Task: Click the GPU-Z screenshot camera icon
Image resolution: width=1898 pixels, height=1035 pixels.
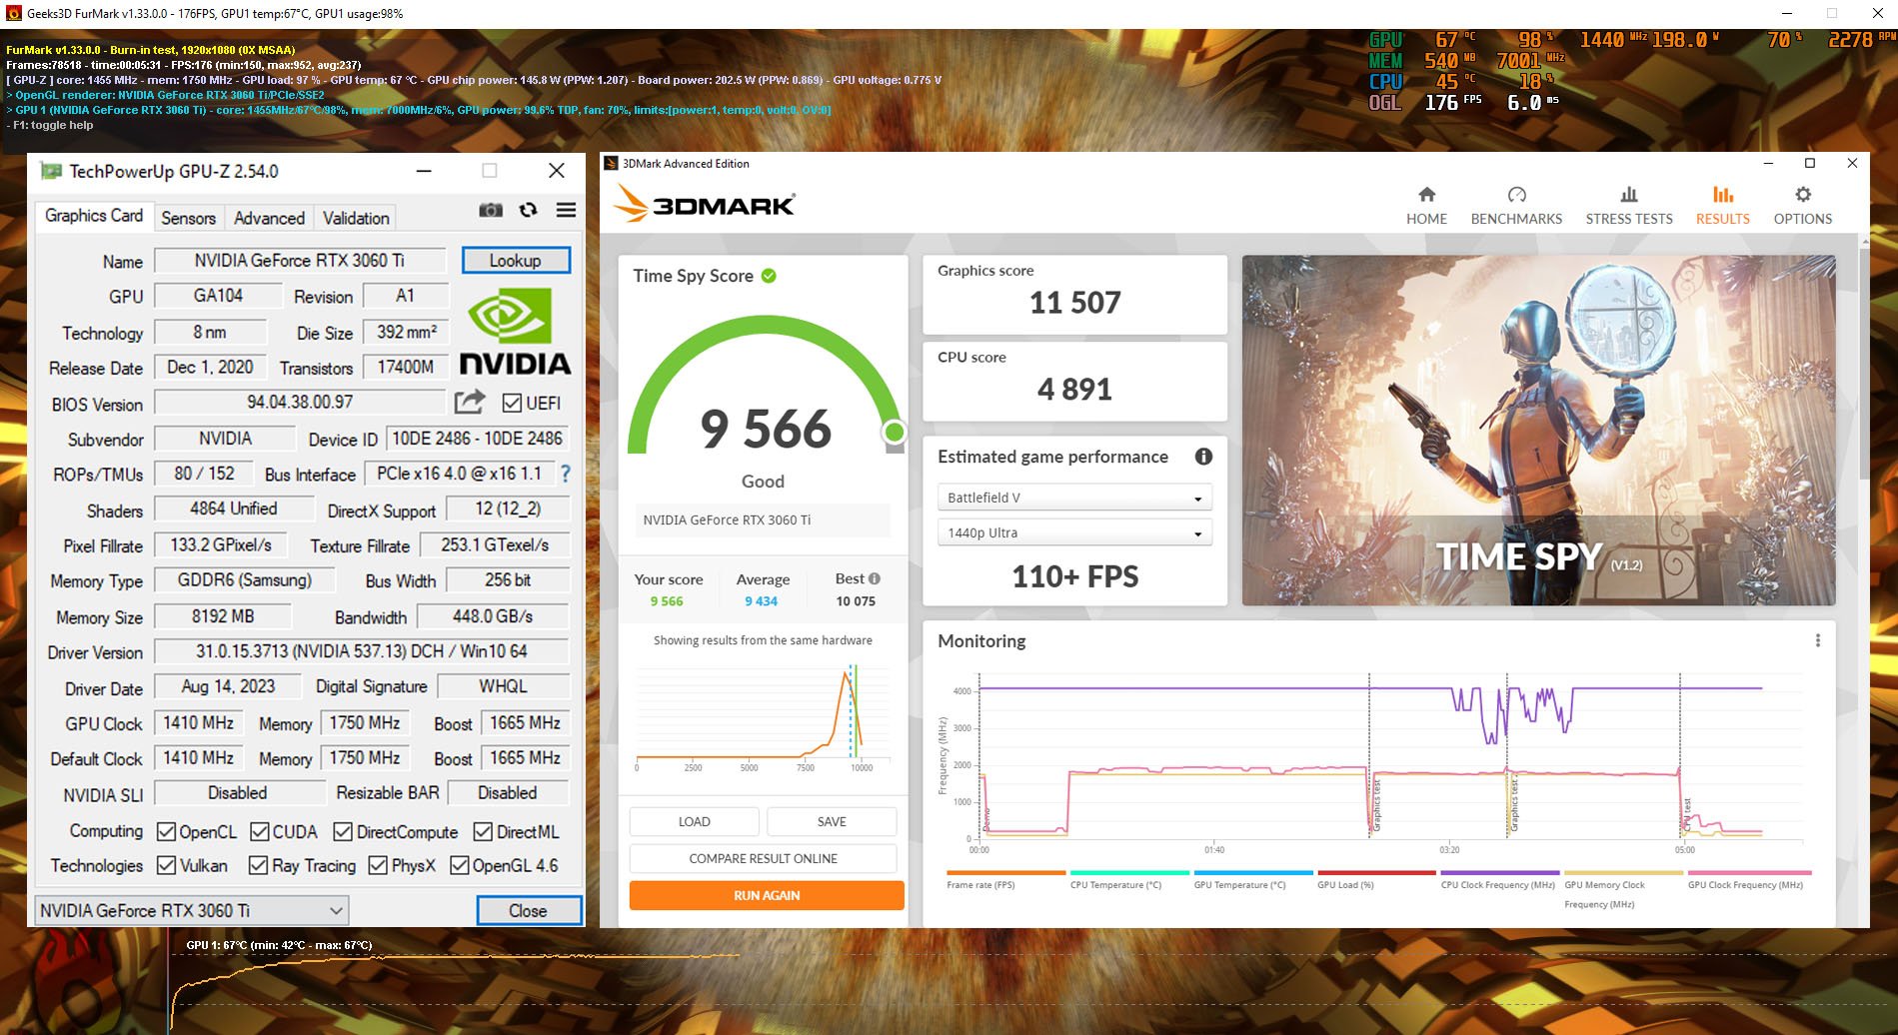Action: (x=491, y=210)
